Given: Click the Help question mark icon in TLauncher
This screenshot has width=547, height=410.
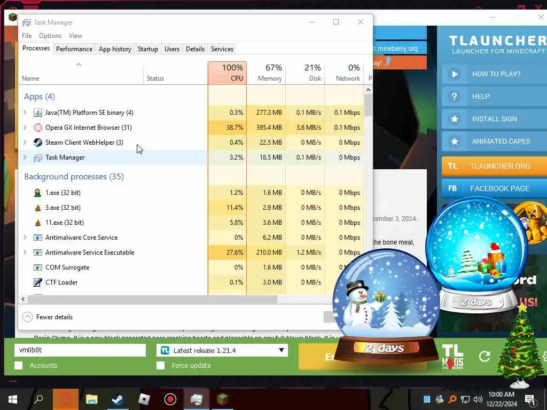Looking at the screenshot, I should pos(454,97).
